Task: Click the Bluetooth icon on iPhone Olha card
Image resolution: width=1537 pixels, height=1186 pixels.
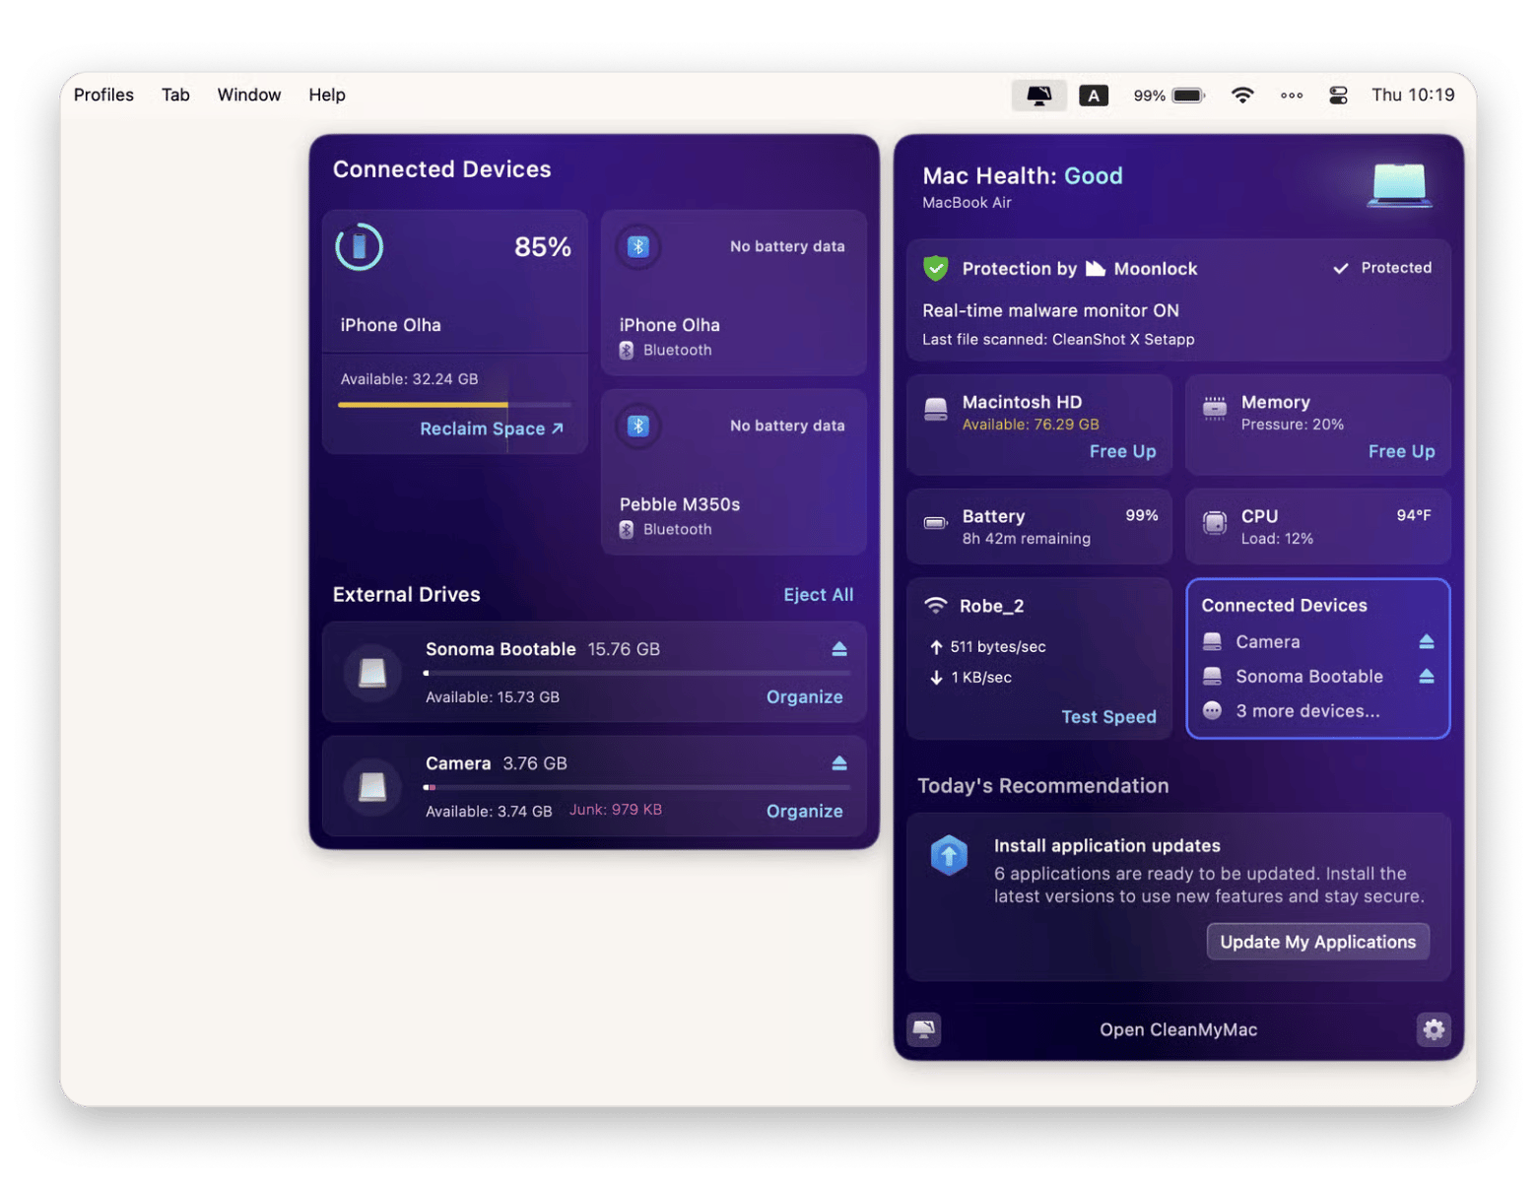Action: 638,246
